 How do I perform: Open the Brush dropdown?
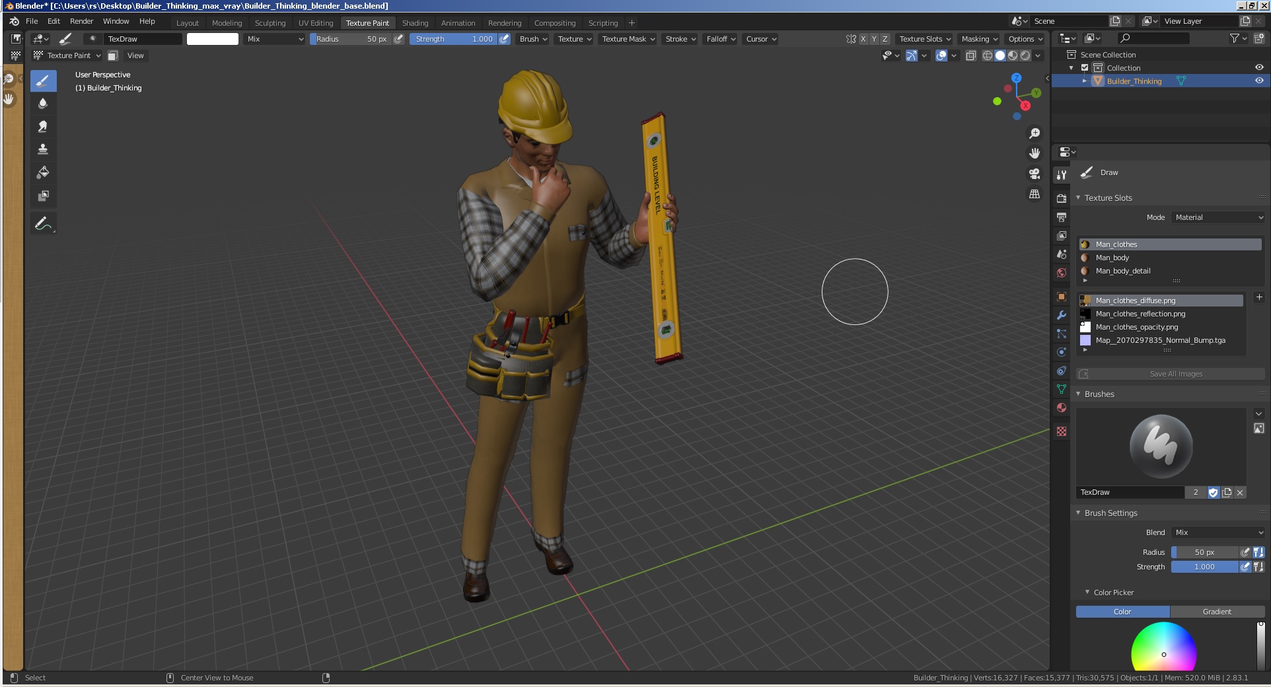tap(533, 39)
